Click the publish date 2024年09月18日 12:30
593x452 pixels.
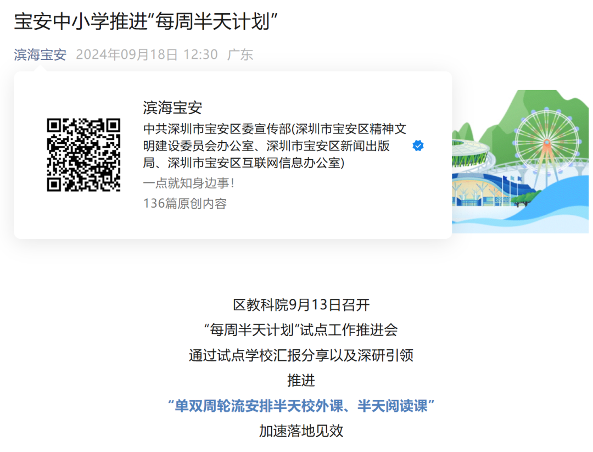pyautogui.click(x=147, y=55)
